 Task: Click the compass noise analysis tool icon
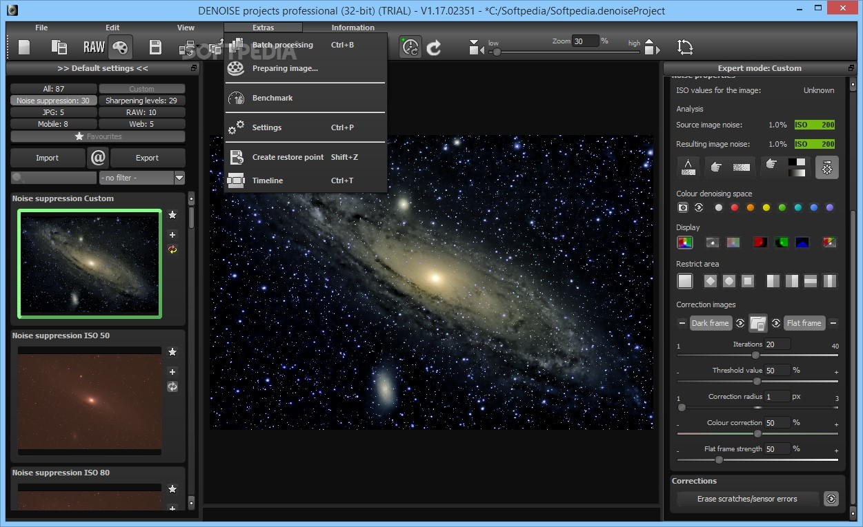point(688,167)
